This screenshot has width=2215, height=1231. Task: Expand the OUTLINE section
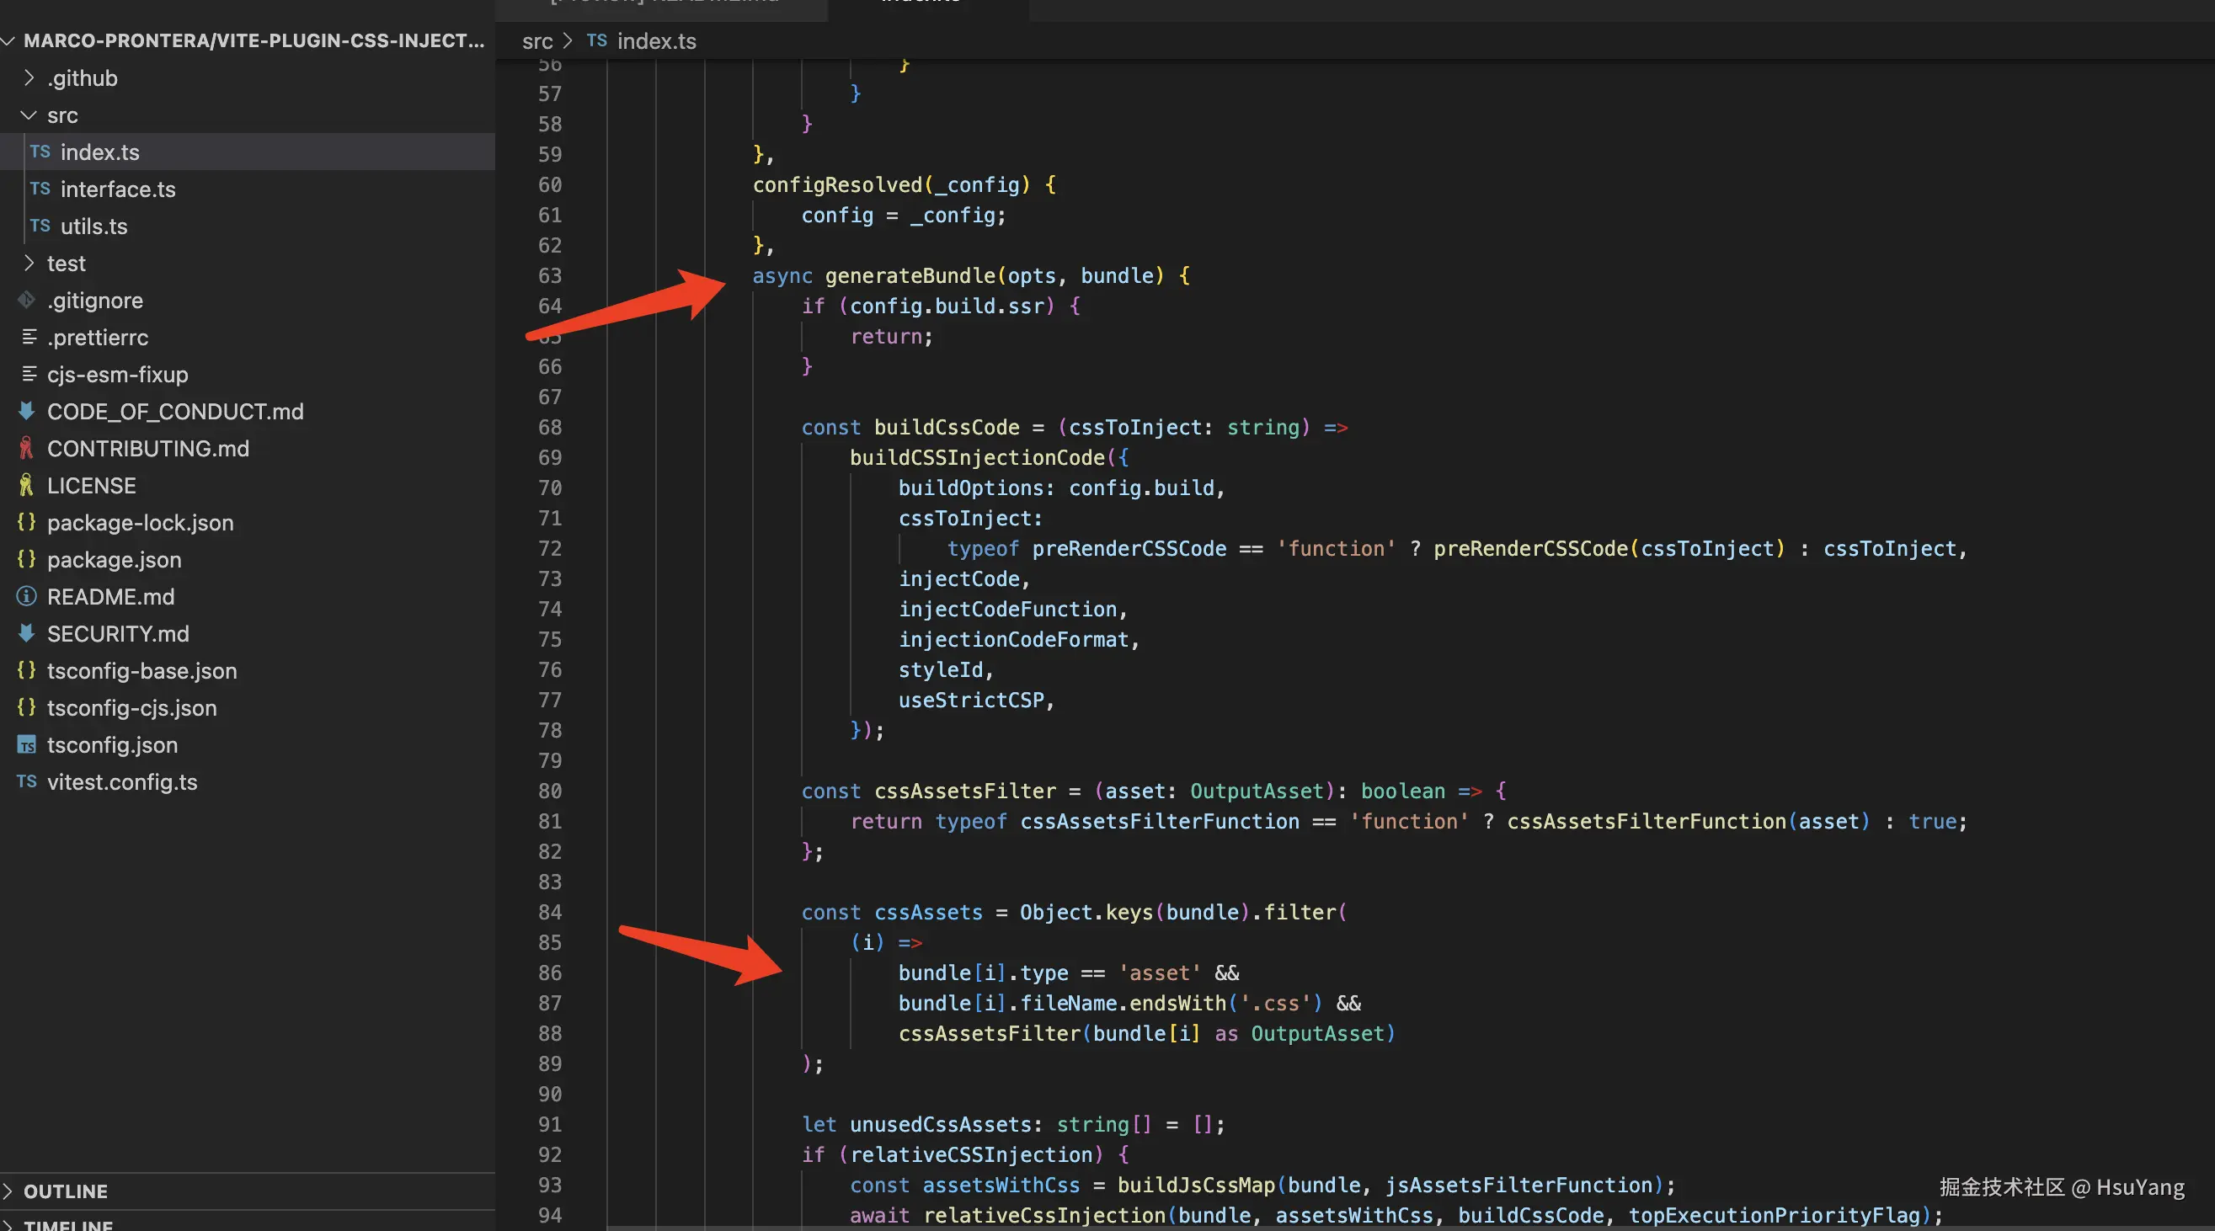coord(66,1191)
